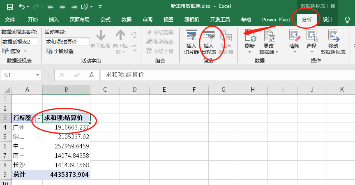Open the Undo history dropdown arrow
Viewport: 355px width, 185px height.
pos(28,7)
